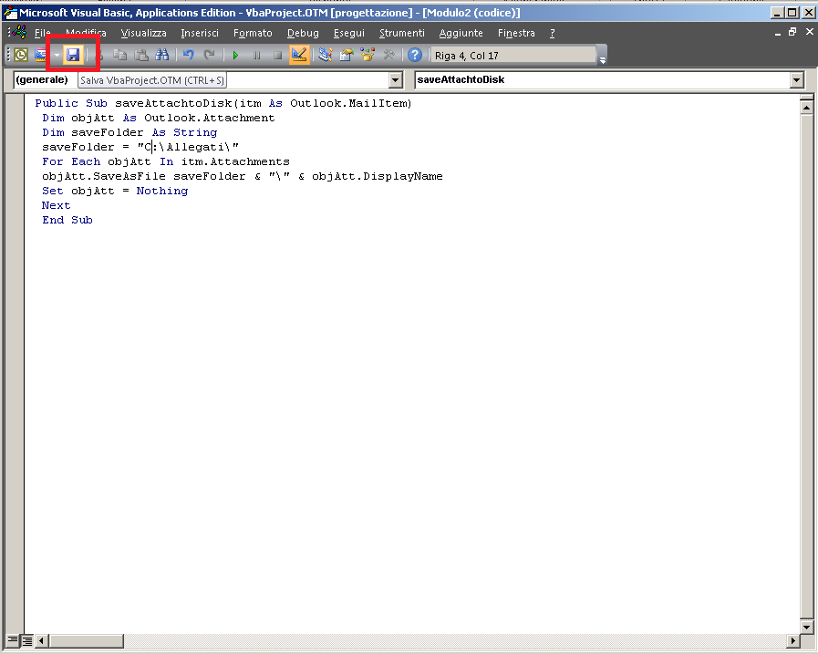Click the "For Each objAtt In itm.Attachments" line
The width and height of the screenshot is (818, 654).
pyautogui.click(x=165, y=161)
